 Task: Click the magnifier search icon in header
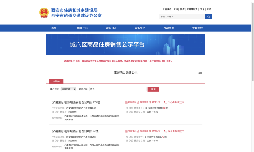(208, 17)
